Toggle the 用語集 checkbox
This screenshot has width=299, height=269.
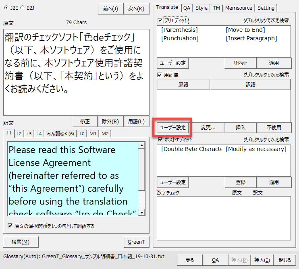tap(160, 75)
